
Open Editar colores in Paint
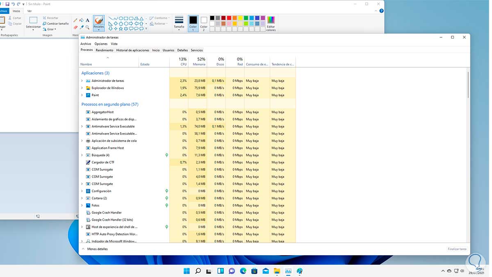[x=271, y=24]
